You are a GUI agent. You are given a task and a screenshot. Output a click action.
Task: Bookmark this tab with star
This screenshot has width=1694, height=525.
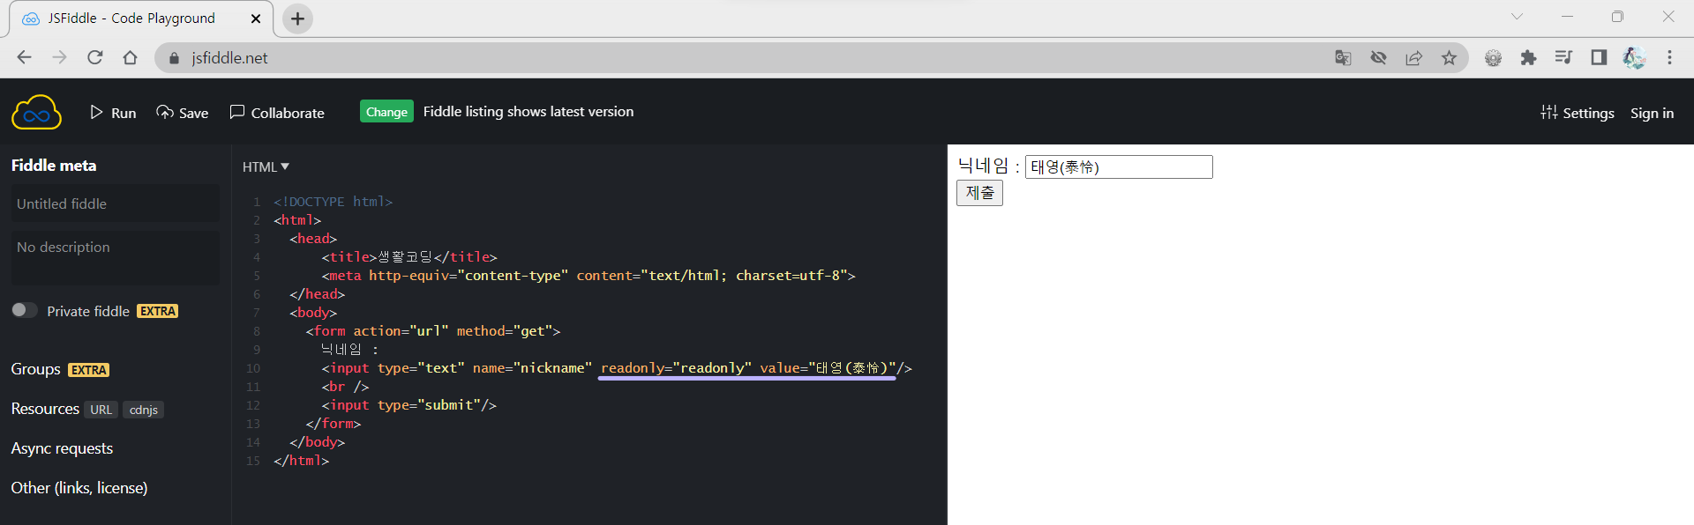pyautogui.click(x=1449, y=57)
